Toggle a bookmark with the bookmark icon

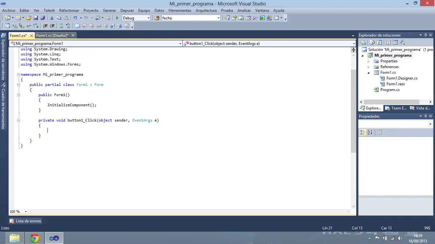pos(77,26)
